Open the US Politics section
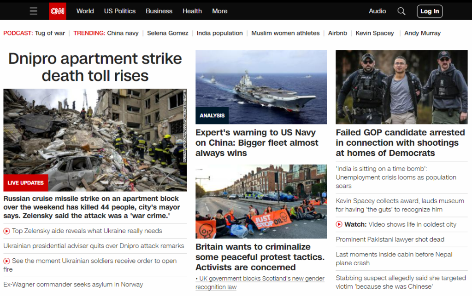472x296 pixels. [x=120, y=11]
